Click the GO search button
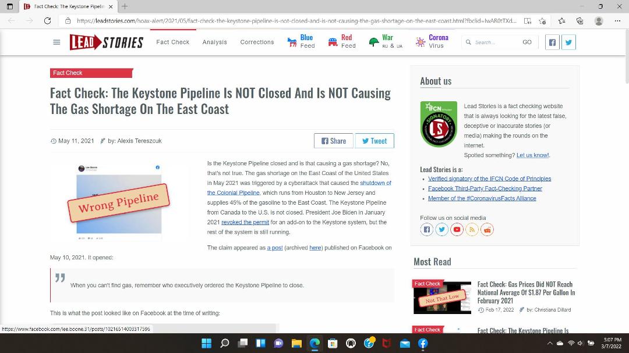Viewport: 629px width, 353px height. [527, 42]
